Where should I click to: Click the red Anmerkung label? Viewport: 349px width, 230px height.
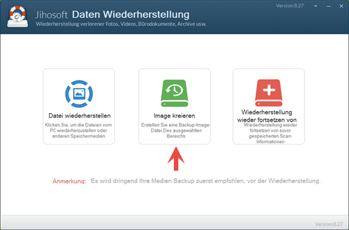coord(69,181)
